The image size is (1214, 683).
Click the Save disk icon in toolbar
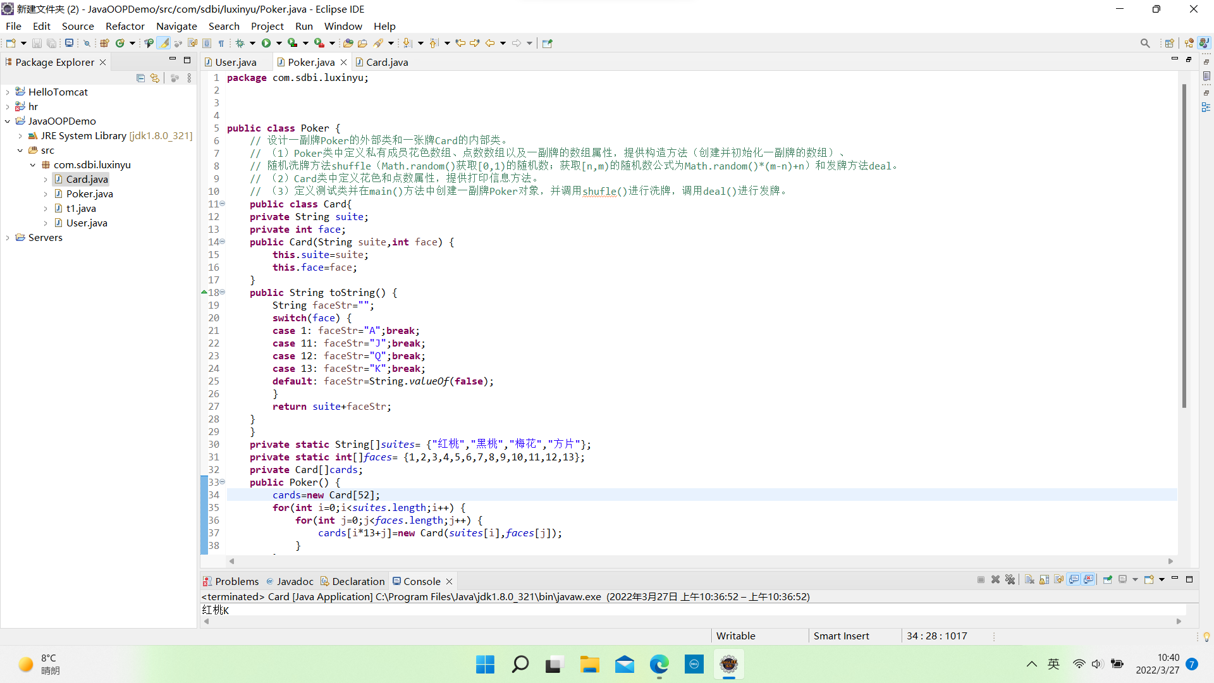pyautogui.click(x=37, y=43)
